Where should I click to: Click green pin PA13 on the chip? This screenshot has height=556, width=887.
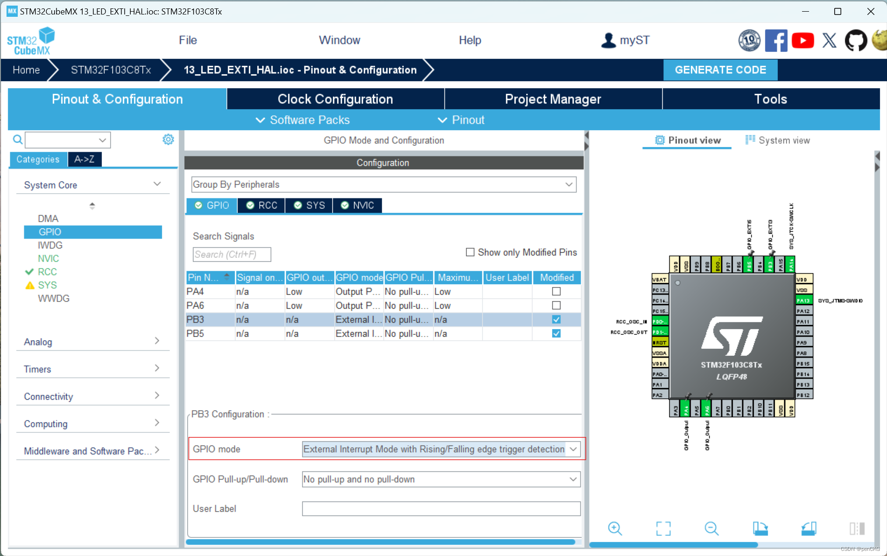[x=804, y=300]
